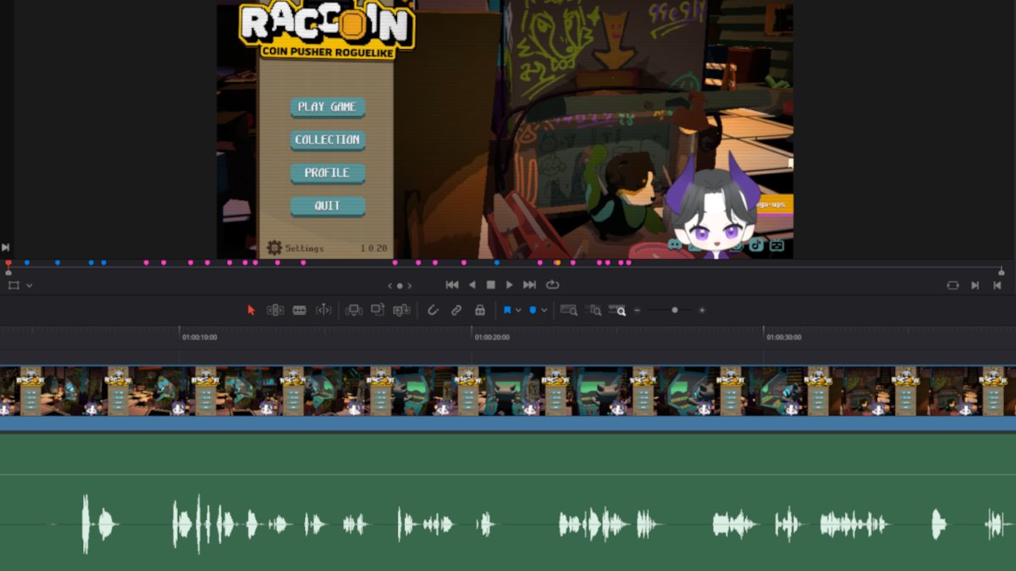Click the timeline zoom minus button
The image size is (1016, 571).
click(638, 310)
